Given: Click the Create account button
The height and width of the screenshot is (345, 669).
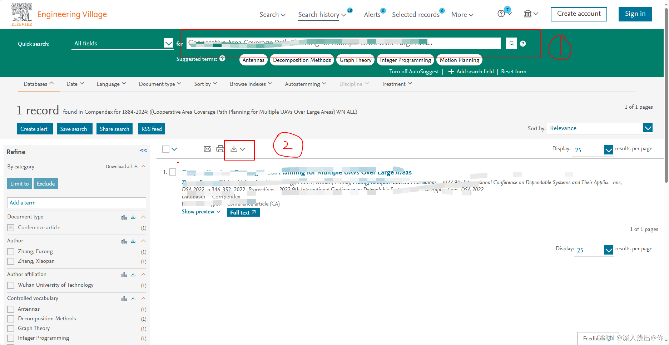Looking at the screenshot, I should tap(579, 14).
